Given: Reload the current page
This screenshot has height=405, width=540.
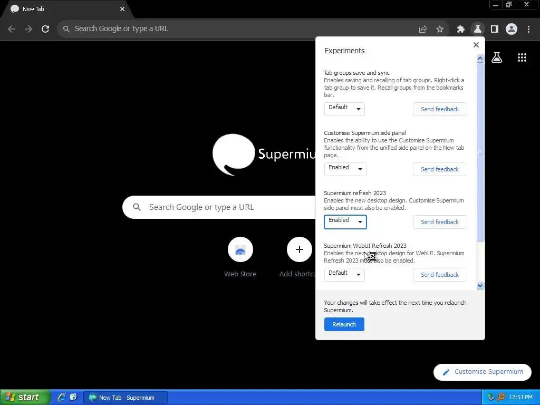Looking at the screenshot, I should pyautogui.click(x=45, y=29).
